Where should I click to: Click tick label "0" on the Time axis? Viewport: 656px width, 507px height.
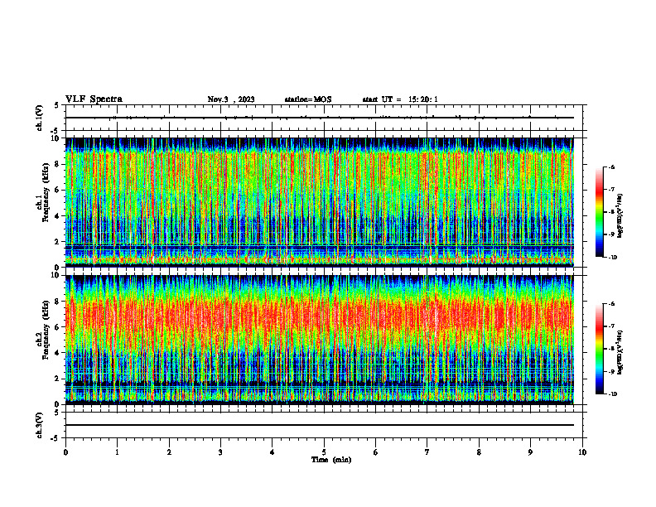[65, 452]
